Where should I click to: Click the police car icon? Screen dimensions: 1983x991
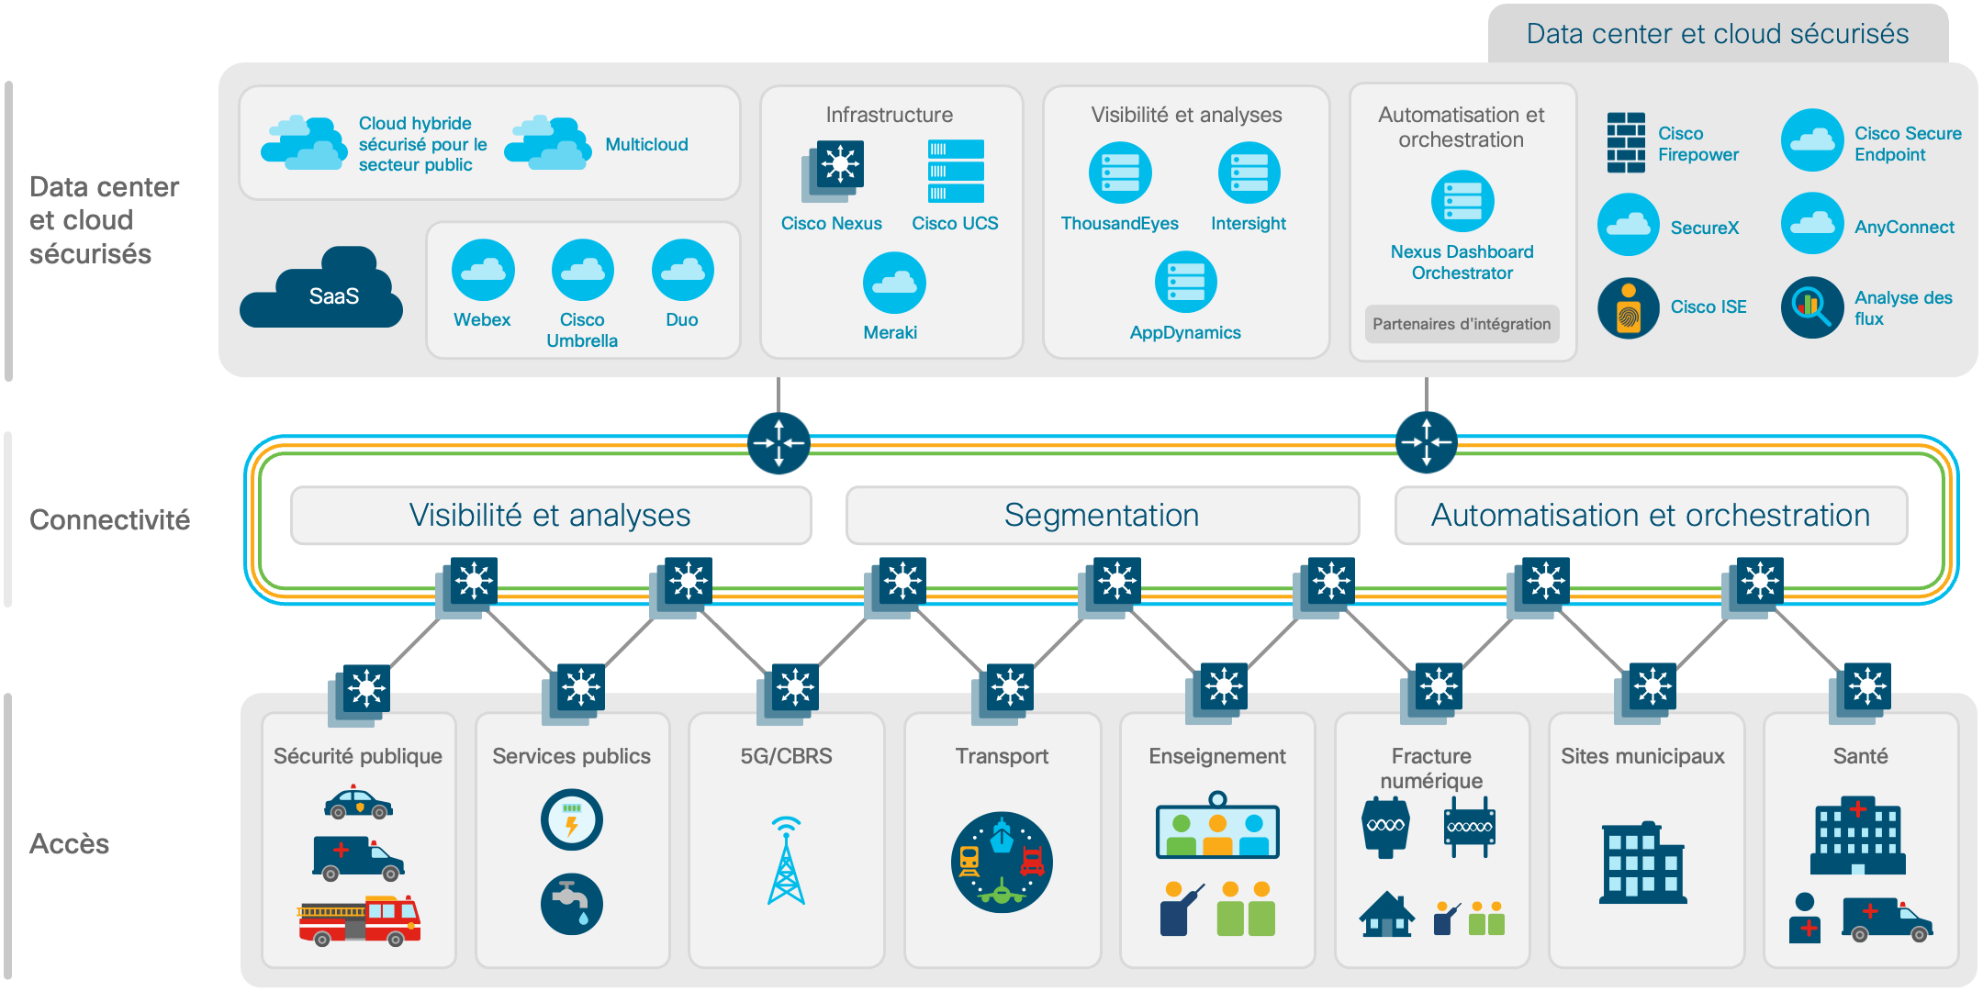tap(358, 802)
